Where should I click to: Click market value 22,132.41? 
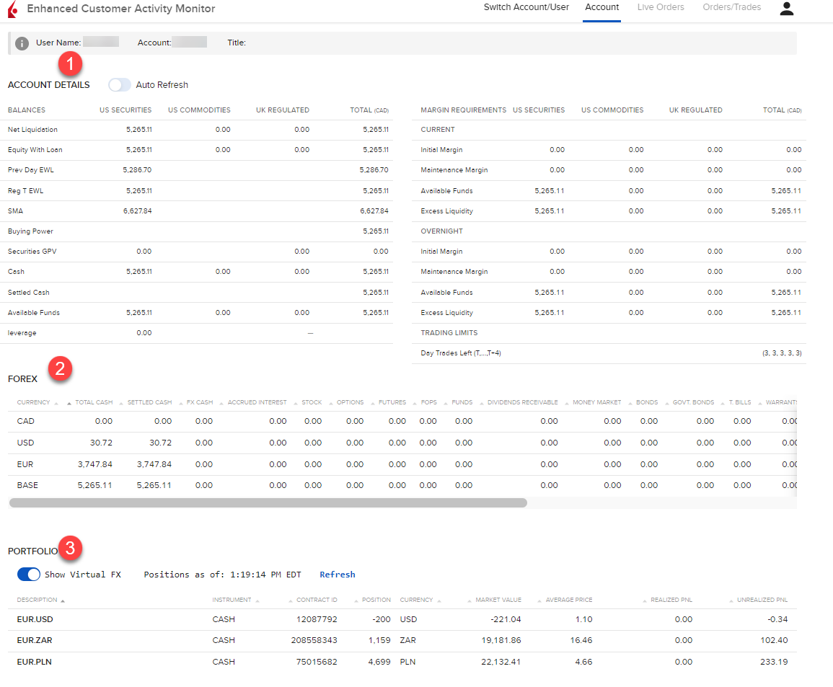[501, 662]
